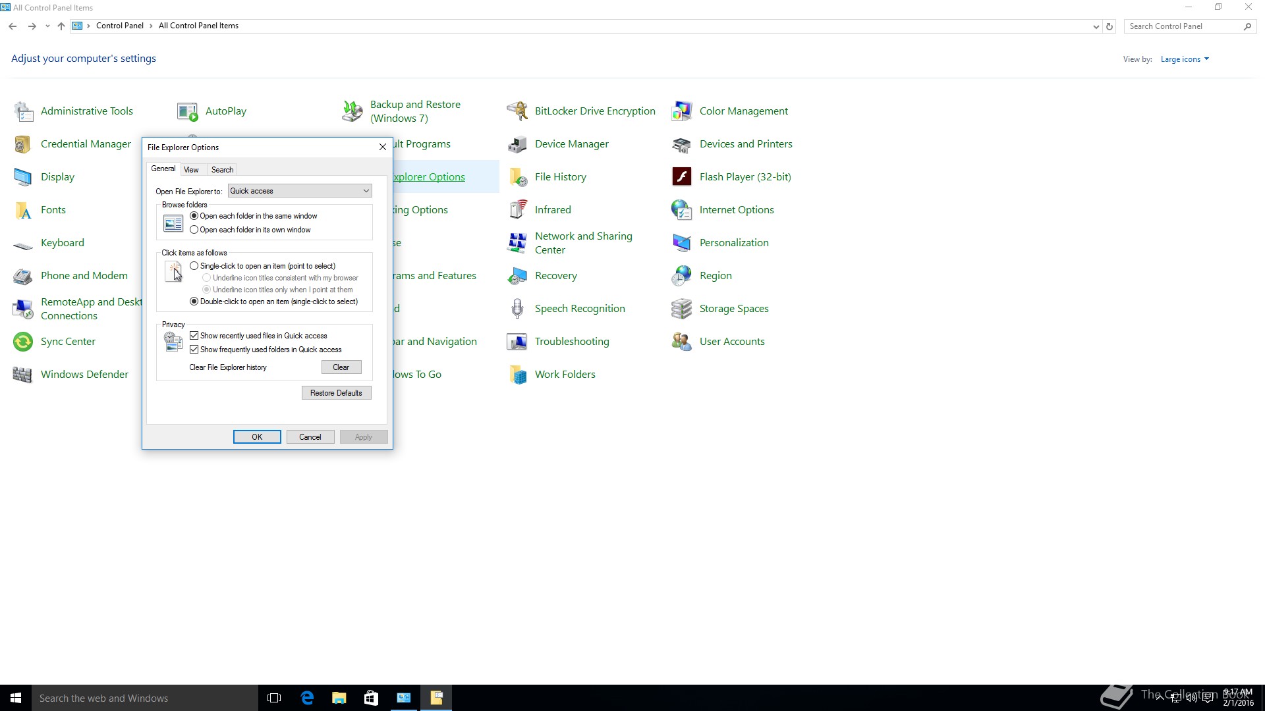Open the Display icon
This screenshot has height=711, width=1265.
tap(23, 177)
